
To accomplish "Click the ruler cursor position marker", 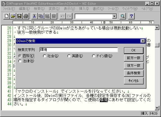I will coord(104,22).
